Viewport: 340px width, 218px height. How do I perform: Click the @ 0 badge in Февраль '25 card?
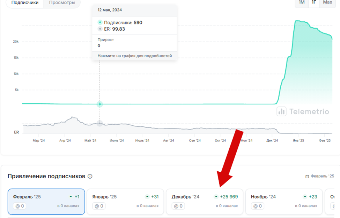click(20, 206)
